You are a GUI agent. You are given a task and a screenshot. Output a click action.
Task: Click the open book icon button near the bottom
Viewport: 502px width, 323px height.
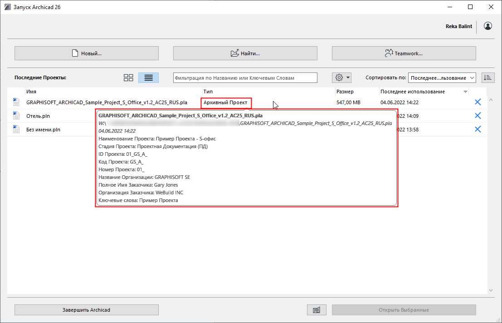(x=317, y=310)
